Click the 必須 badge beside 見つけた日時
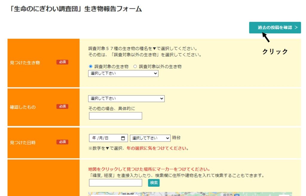 pyautogui.click(x=62, y=142)
